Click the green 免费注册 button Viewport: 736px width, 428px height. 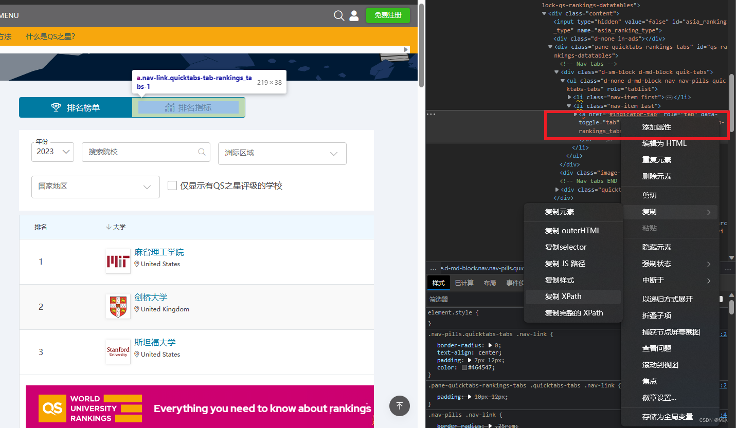click(x=388, y=15)
